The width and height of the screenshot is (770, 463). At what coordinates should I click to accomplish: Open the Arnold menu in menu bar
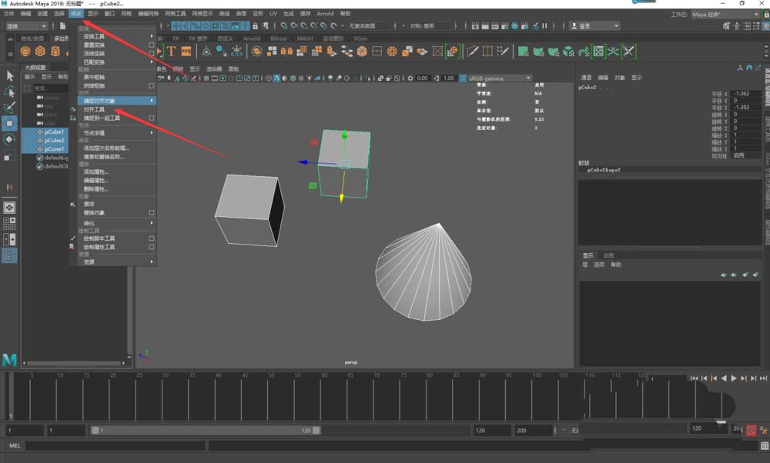pos(326,14)
